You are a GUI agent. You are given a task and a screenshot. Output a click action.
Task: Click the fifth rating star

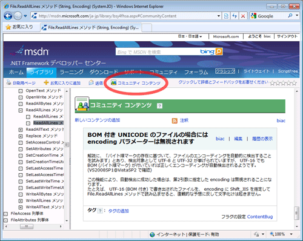point(294,82)
